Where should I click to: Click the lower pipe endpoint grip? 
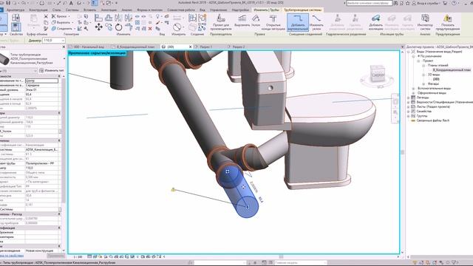(248, 207)
